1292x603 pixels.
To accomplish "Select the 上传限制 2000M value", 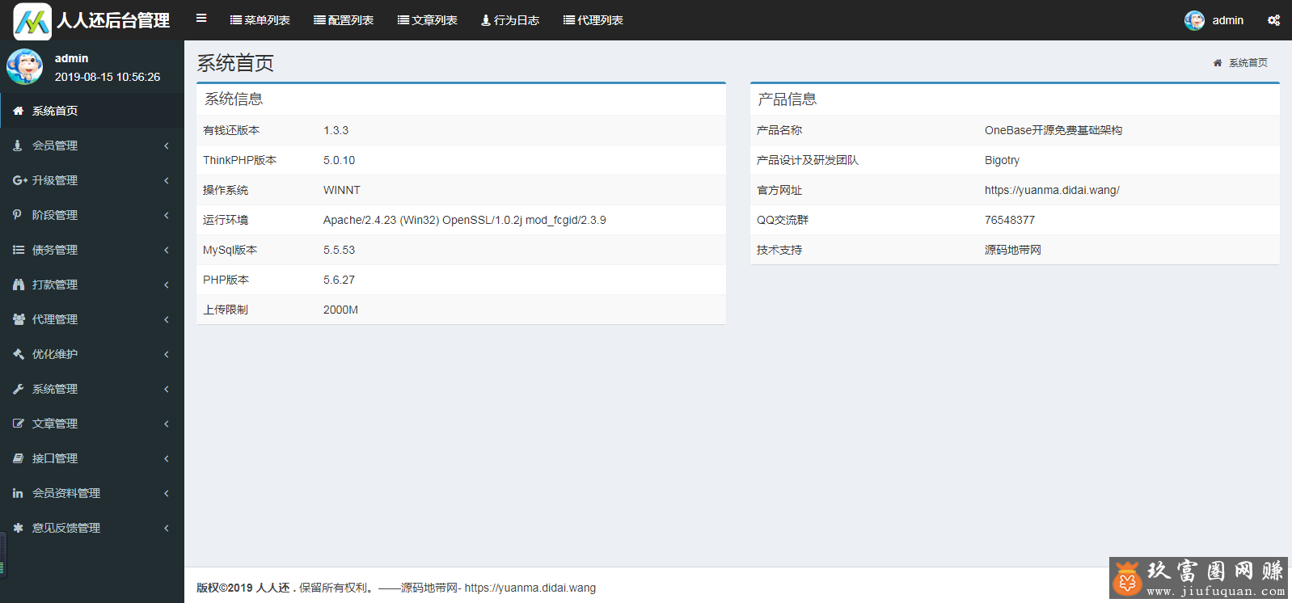I will pos(340,310).
